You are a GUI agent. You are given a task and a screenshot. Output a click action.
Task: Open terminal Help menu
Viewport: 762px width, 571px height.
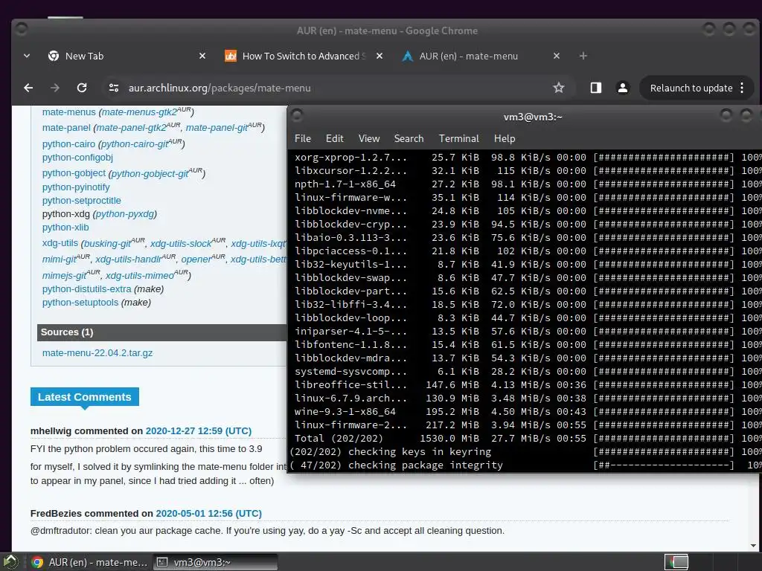point(505,138)
